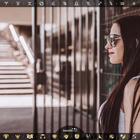Open the Schicksal.com logo link

70,130
